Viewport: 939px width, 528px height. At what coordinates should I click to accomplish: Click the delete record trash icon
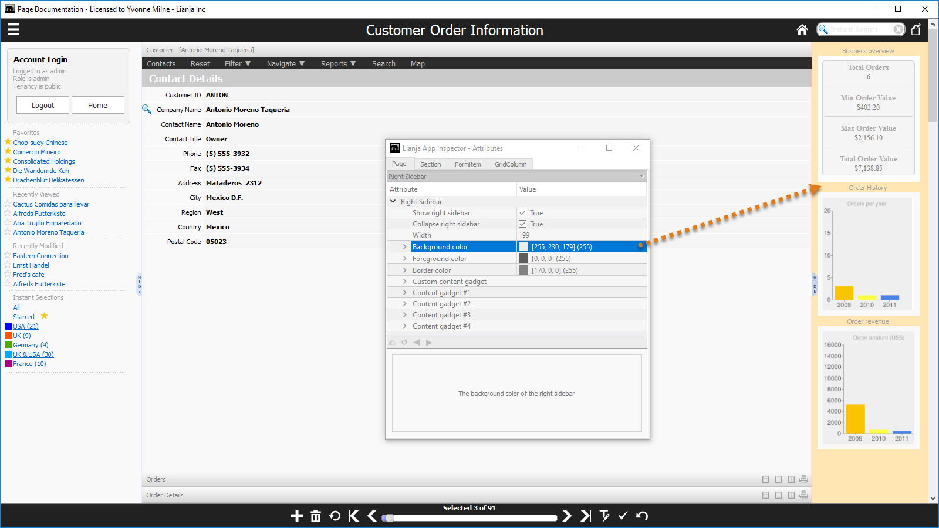pos(316,516)
